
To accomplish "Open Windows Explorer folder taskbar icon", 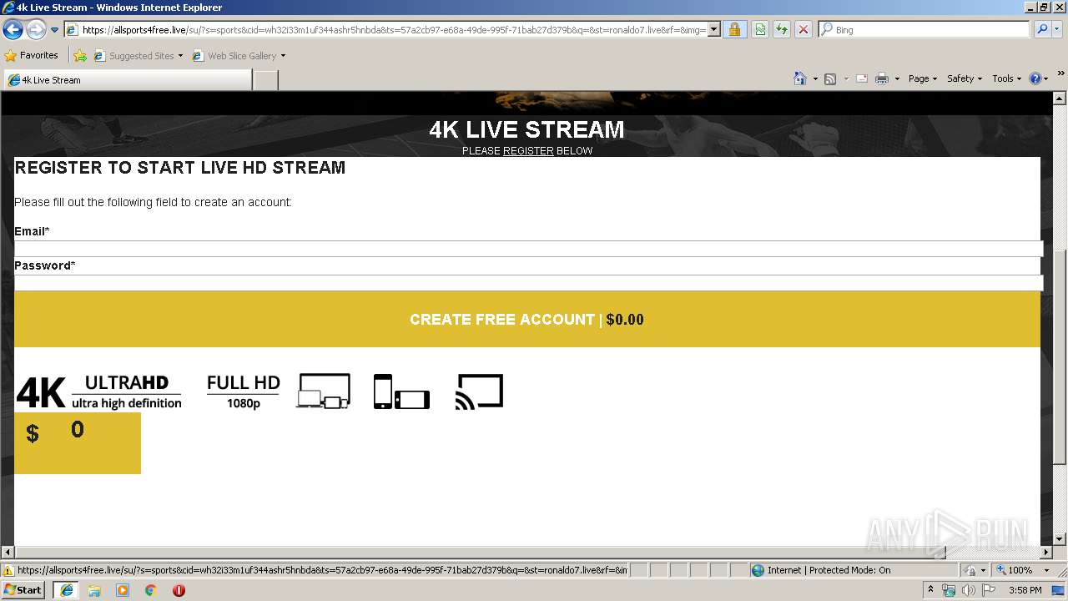I will pyautogui.click(x=94, y=590).
